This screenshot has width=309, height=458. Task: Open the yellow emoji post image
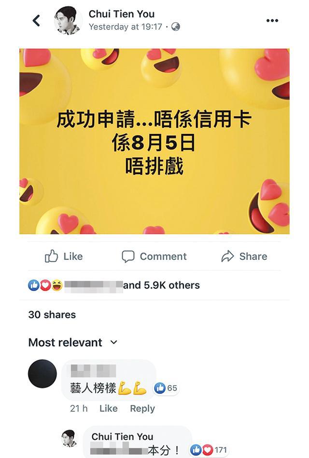click(154, 141)
